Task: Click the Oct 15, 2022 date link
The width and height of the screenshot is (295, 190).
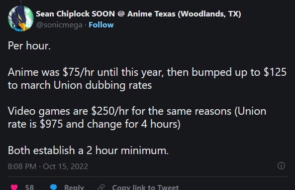Action: tap(66, 167)
